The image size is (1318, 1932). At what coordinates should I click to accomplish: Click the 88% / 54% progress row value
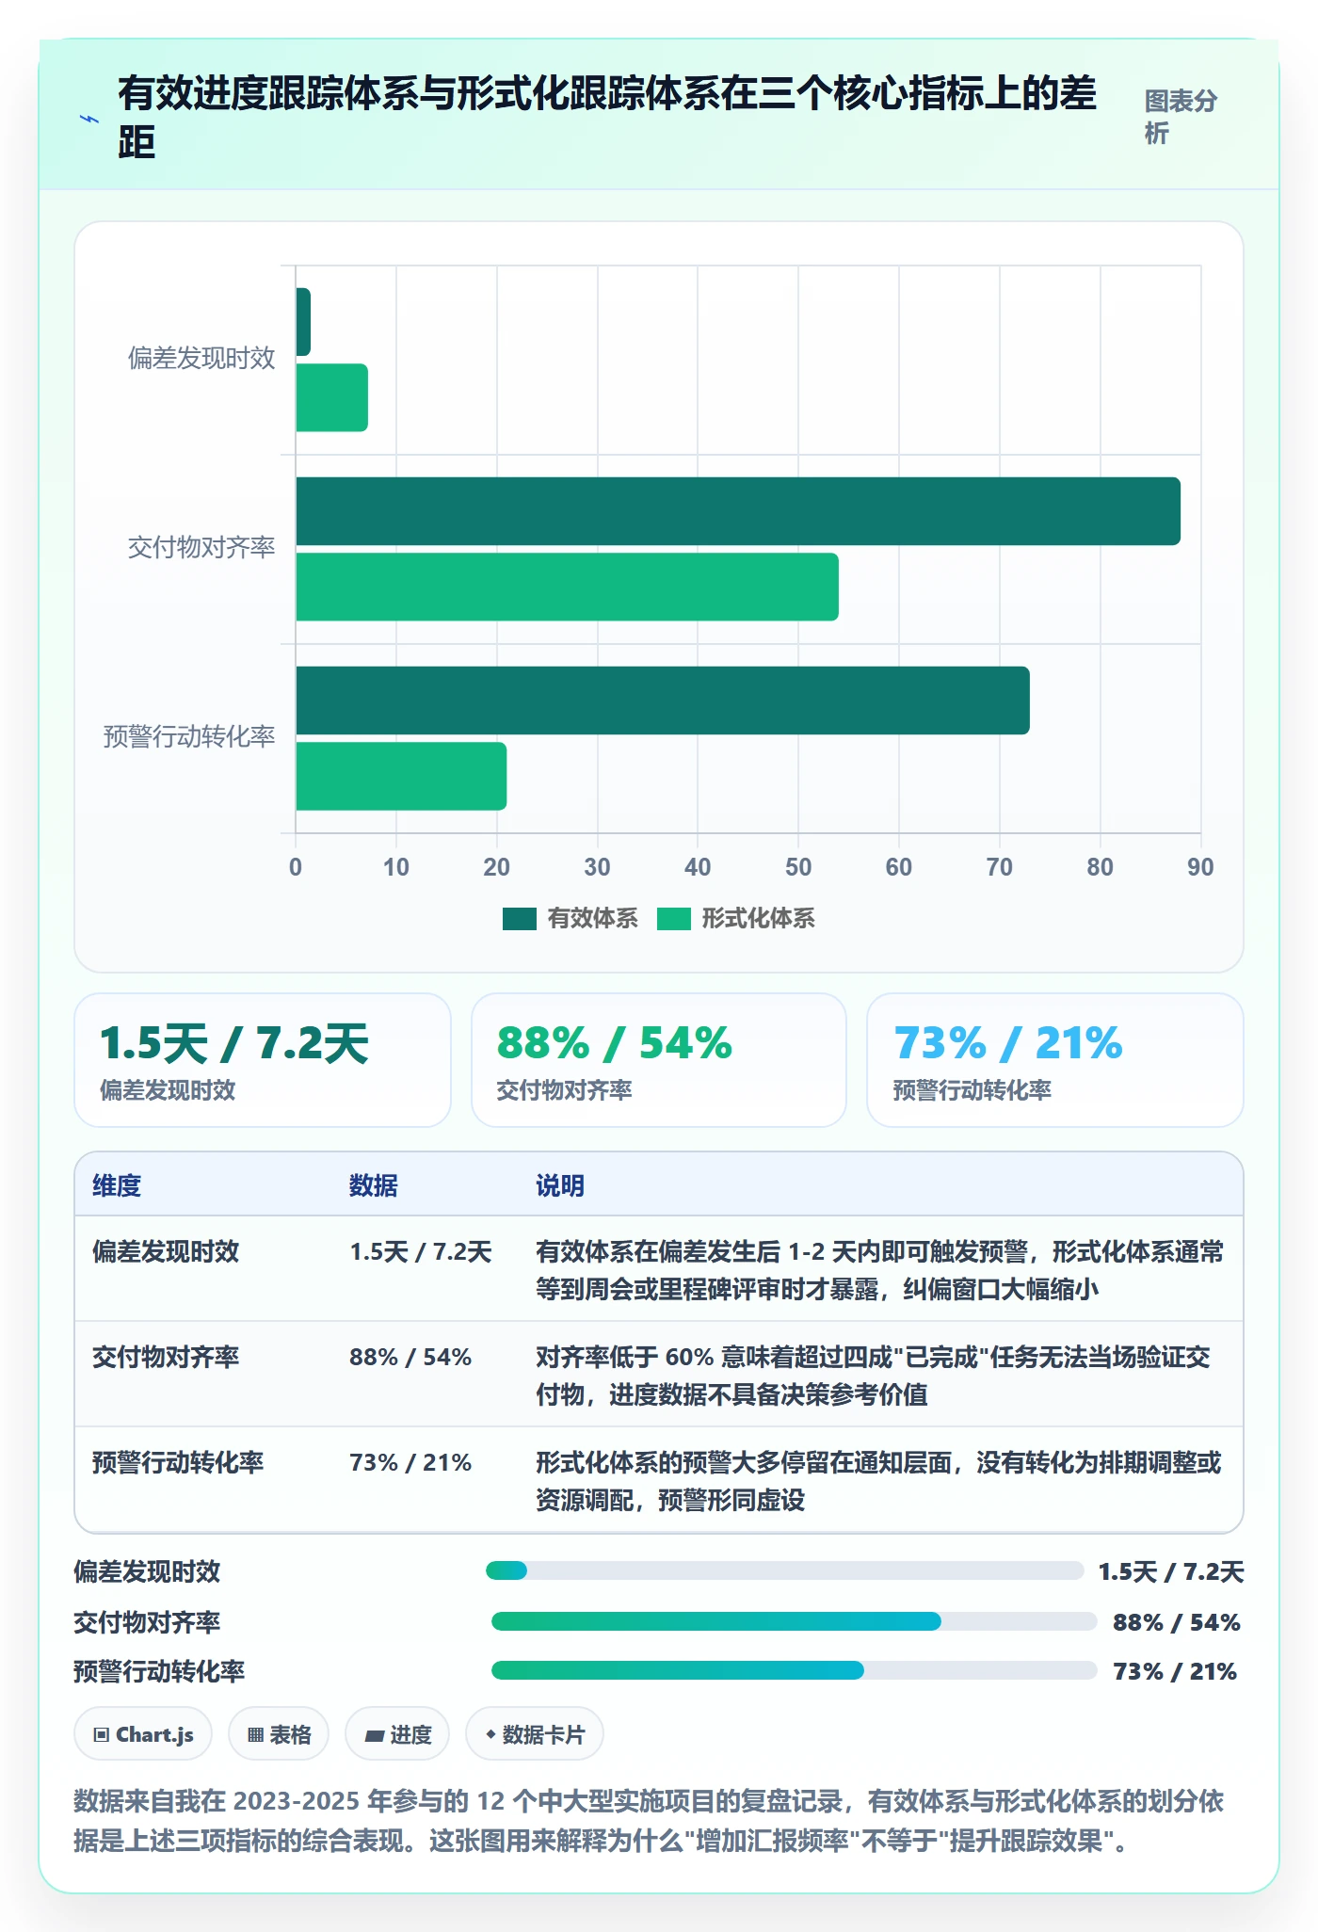click(x=1177, y=1622)
